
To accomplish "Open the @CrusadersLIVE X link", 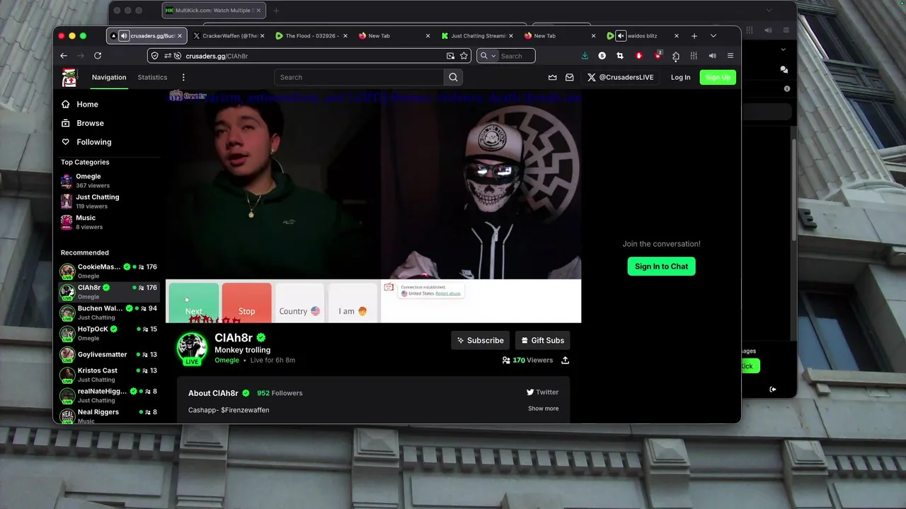I will pos(621,77).
